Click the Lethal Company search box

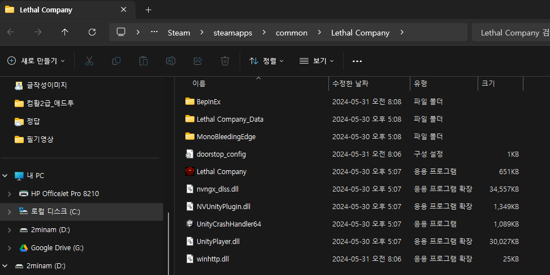coord(511,33)
